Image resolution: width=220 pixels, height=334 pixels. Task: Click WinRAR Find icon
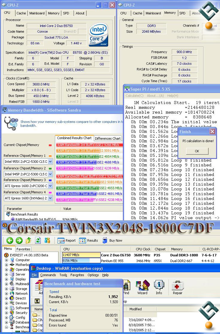126,288
